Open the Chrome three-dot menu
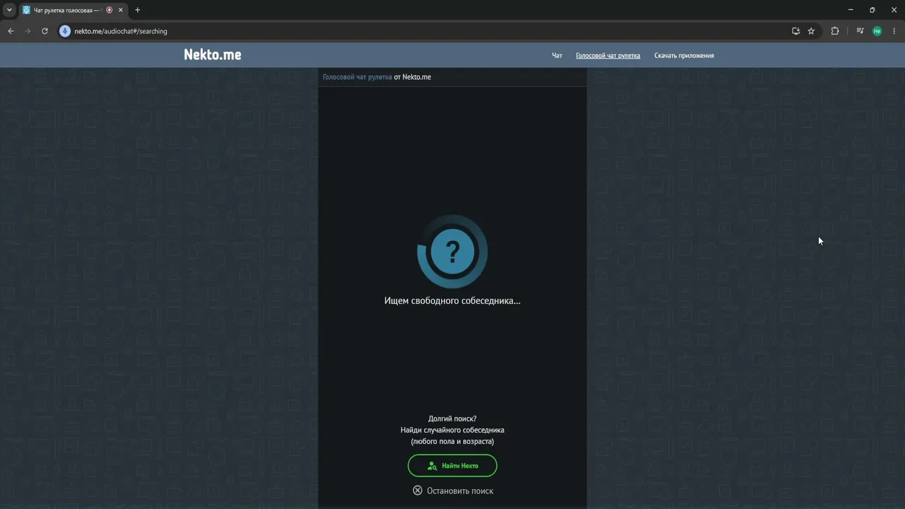This screenshot has height=509, width=905. pyautogui.click(x=894, y=31)
